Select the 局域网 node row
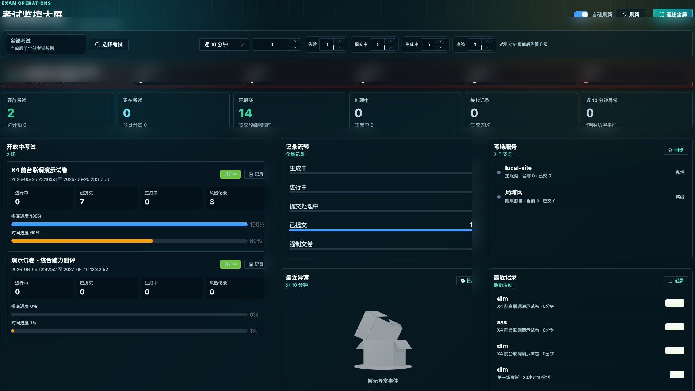The image size is (695, 391). (x=591, y=196)
